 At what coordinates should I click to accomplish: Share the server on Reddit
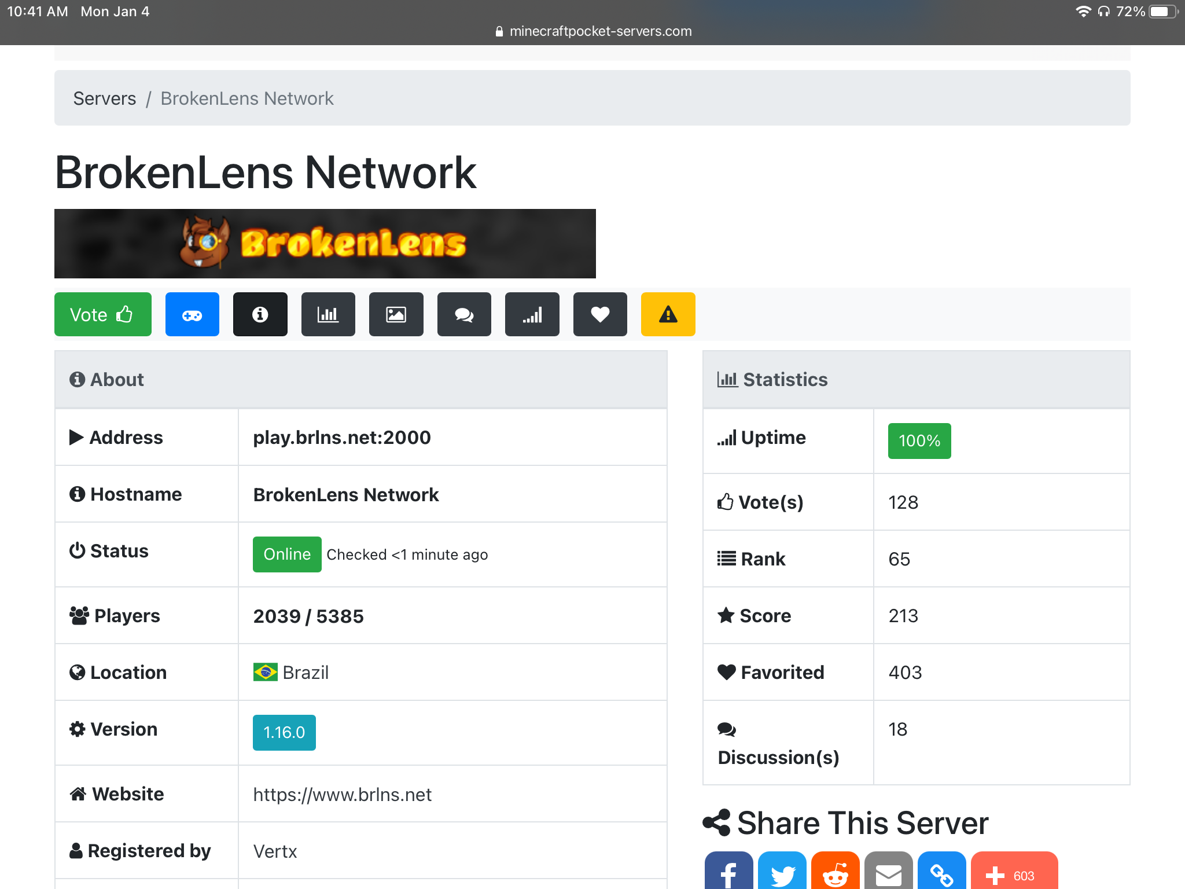tap(836, 870)
